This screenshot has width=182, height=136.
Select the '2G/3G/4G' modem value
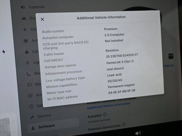(115, 80)
